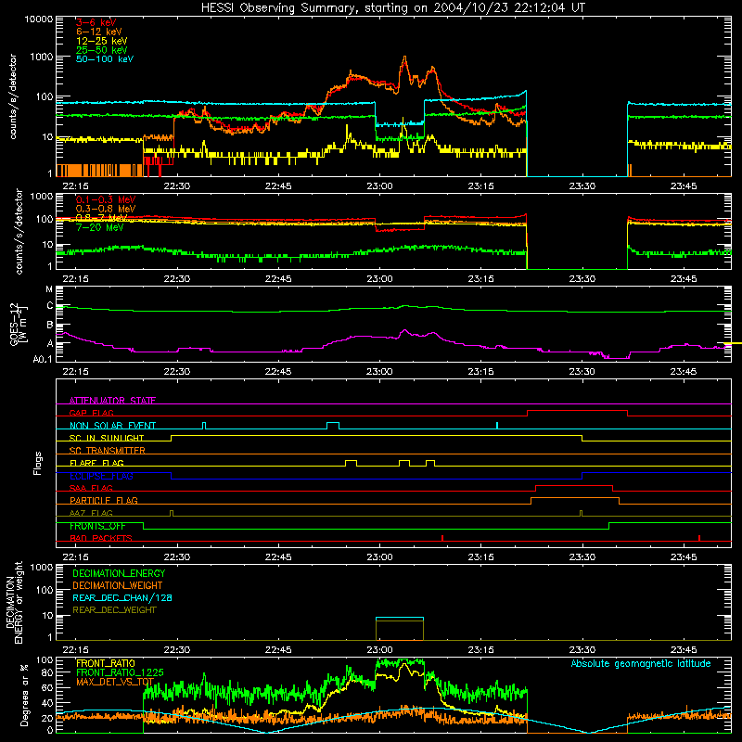The width and height of the screenshot is (742, 742).
Task: Select the DECIMATION_ENERGY legend label
Action: pos(119,573)
